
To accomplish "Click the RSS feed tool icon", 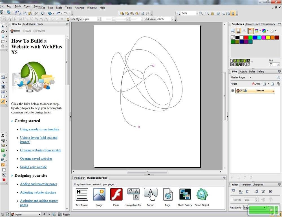I will pos(3,165).
